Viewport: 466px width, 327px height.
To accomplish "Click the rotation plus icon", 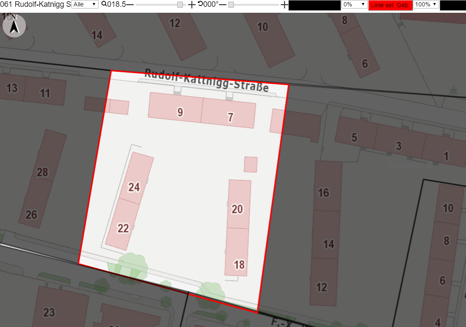I will (284, 4).
